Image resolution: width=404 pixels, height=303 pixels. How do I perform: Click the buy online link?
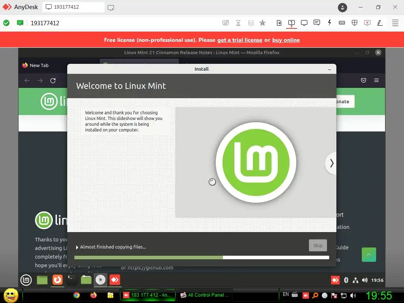point(286,40)
